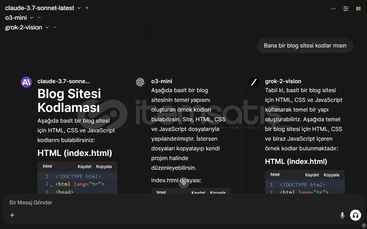This screenshot has width=367, height=229.
Task: Open the help question mark icon
Action: pos(364,226)
